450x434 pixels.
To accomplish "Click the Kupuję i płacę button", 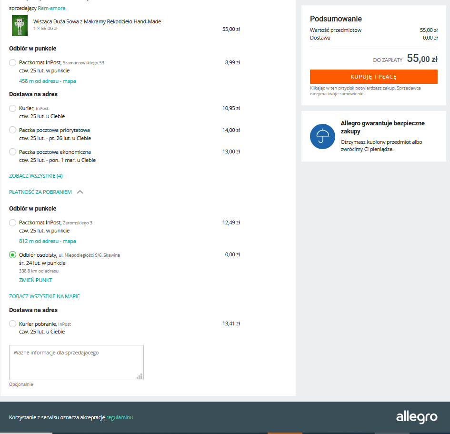I will [x=374, y=77].
